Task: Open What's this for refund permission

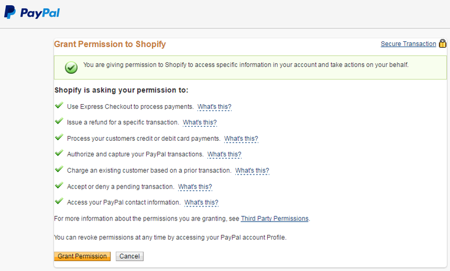Action: [200, 123]
